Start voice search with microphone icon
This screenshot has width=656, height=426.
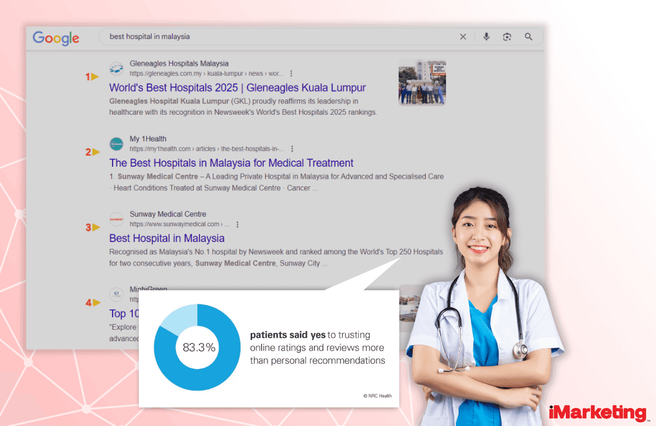point(486,37)
